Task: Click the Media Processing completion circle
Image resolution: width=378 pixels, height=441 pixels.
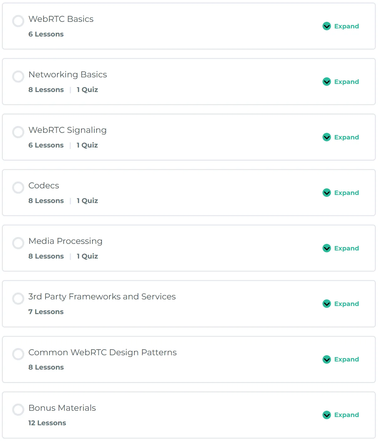Action: [18, 243]
